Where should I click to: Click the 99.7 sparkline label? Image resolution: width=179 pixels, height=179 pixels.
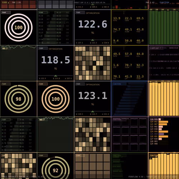[x=42, y=120]
